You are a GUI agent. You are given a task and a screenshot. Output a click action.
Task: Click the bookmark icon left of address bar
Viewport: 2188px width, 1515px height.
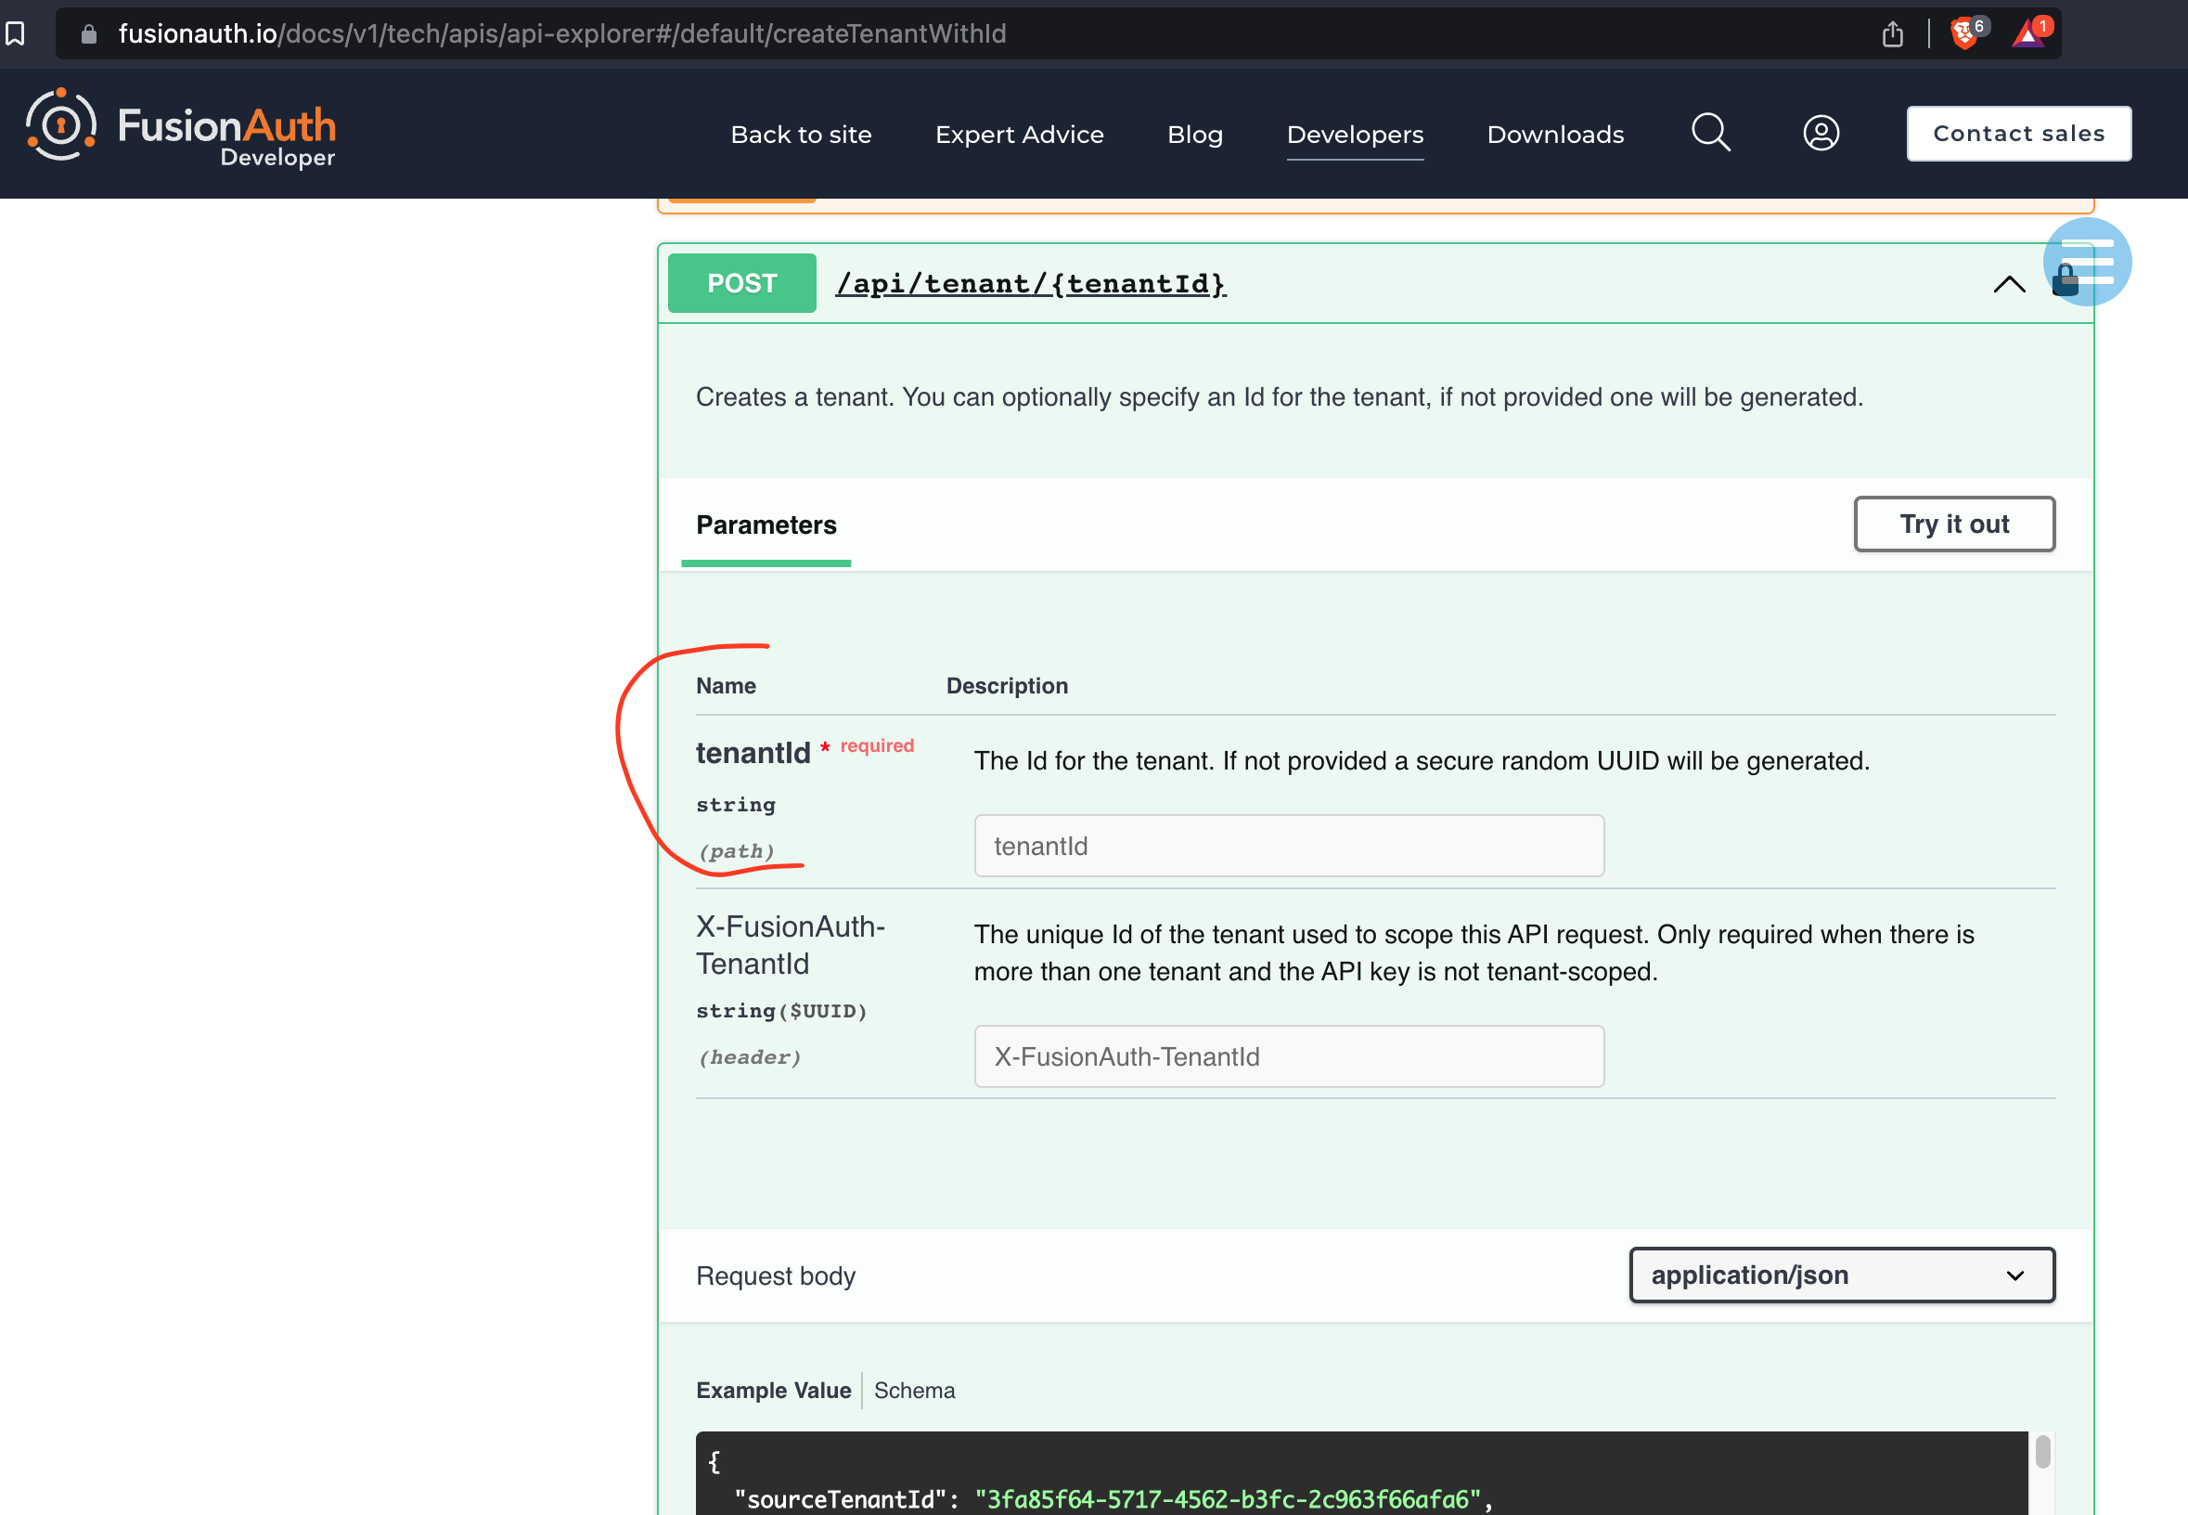click(17, 32)
